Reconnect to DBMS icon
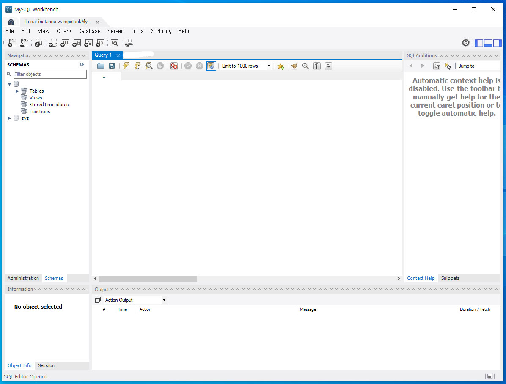The image size is (506, 384). 129,43
